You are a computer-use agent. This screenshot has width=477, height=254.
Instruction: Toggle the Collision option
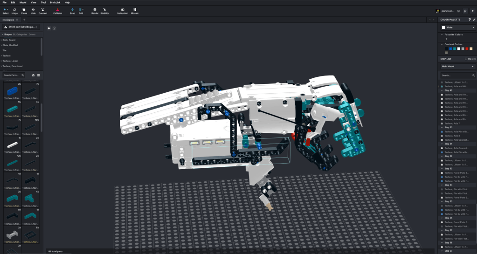(57, 11)
